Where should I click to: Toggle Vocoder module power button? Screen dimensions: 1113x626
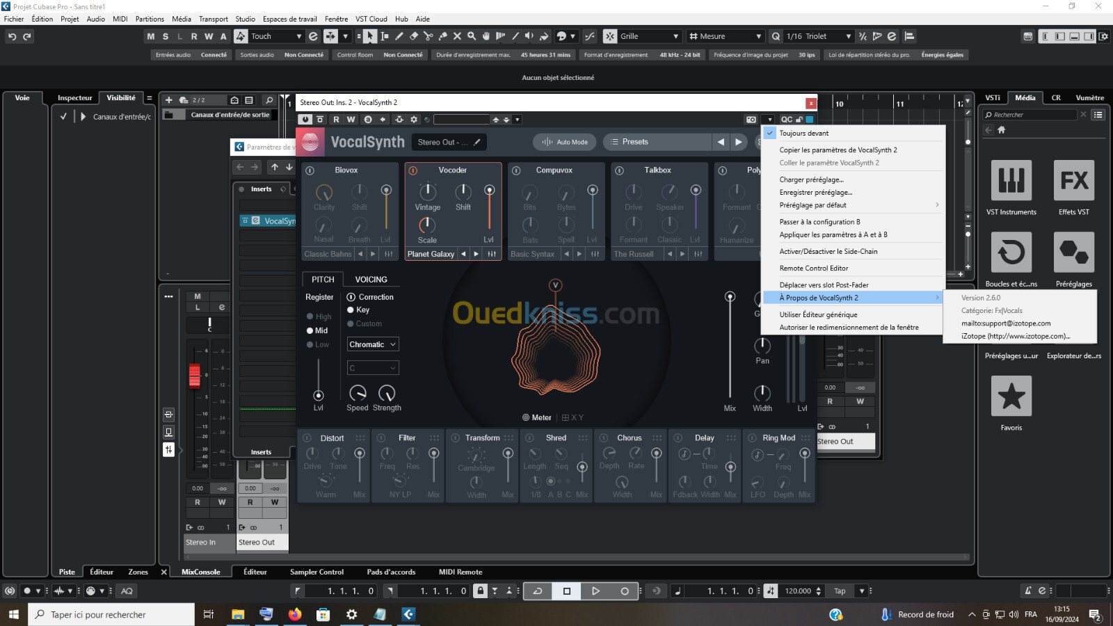tap(413, 170)
